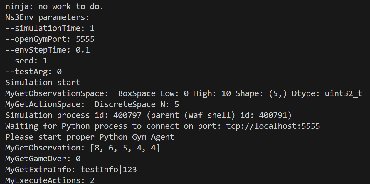This screenshot has width=370, height=184.
Task: Click the "Simulation start" output line
Action: pyautogui.click(x=43, y=83)
